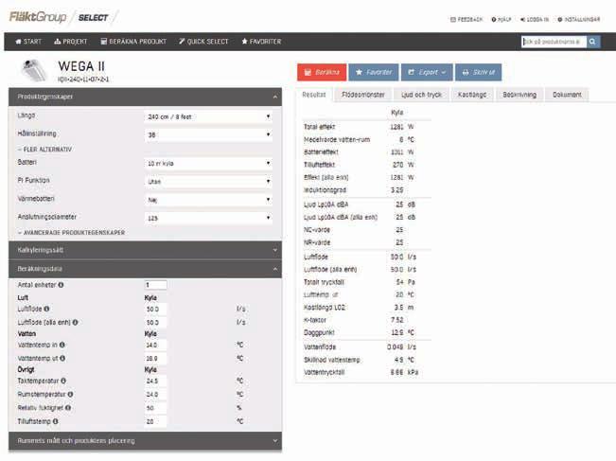Open Favoriter in navigation bar

(261, 42)
